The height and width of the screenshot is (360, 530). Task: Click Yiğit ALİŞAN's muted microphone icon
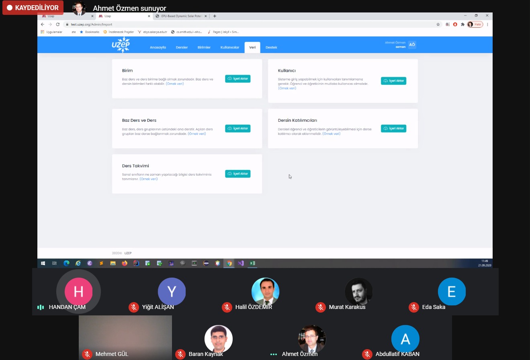(134, 307)
